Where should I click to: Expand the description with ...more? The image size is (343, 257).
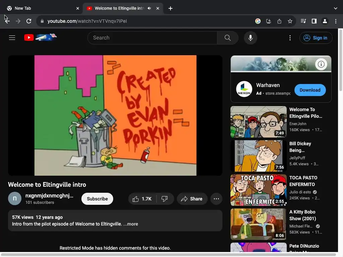131,224
